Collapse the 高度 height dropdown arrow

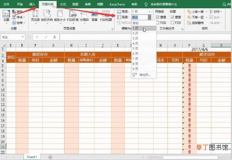pos(149,17)
